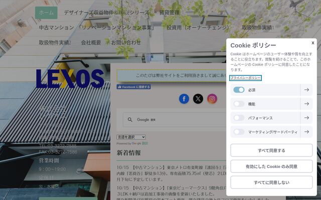
Task: Open 中古マンション renovation menu item
Action: pyautogui.click(x=97, y=27)
